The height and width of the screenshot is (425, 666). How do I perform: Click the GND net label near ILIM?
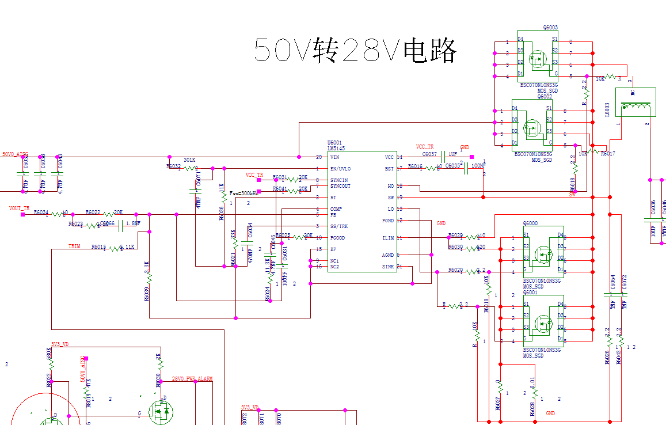tap(440, 222)
